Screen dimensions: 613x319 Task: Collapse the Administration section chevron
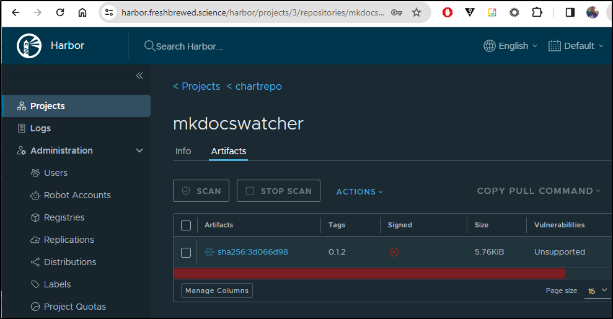(x=139, y=151)
